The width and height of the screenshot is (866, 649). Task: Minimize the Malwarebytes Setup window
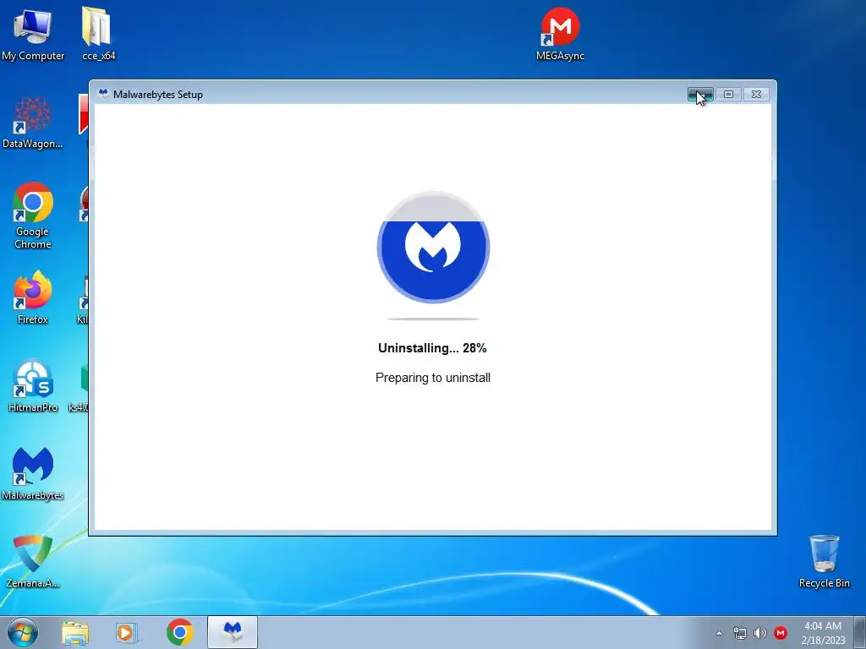click(700, 95)
